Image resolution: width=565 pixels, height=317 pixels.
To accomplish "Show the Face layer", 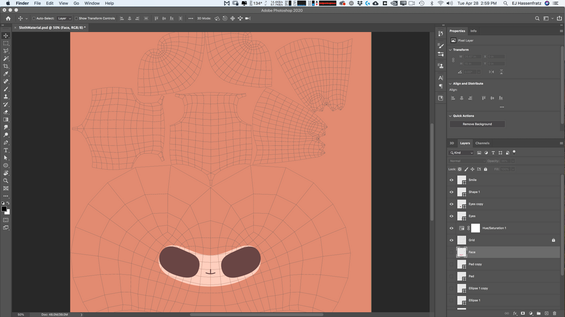I will [451, 252].
